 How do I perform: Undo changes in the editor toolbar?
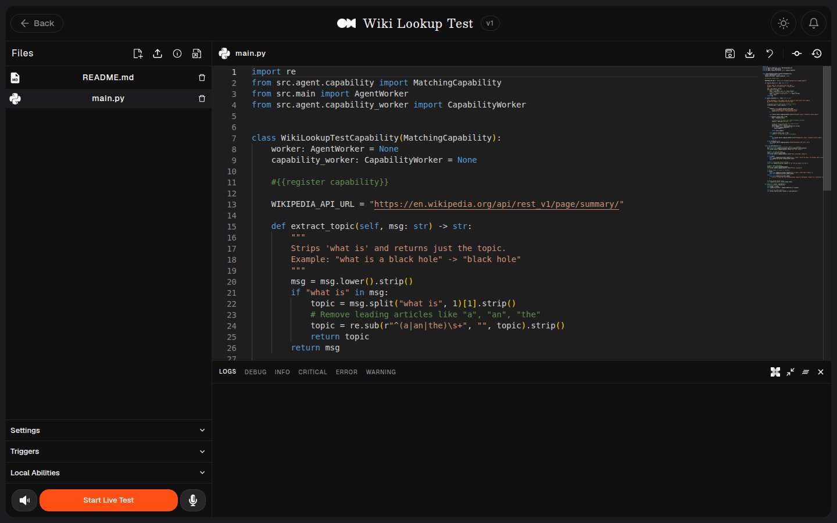point(770,53)
